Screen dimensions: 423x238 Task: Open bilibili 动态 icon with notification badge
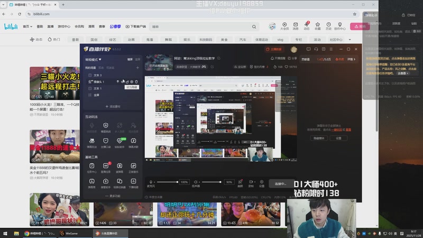(x=307, y=26)
